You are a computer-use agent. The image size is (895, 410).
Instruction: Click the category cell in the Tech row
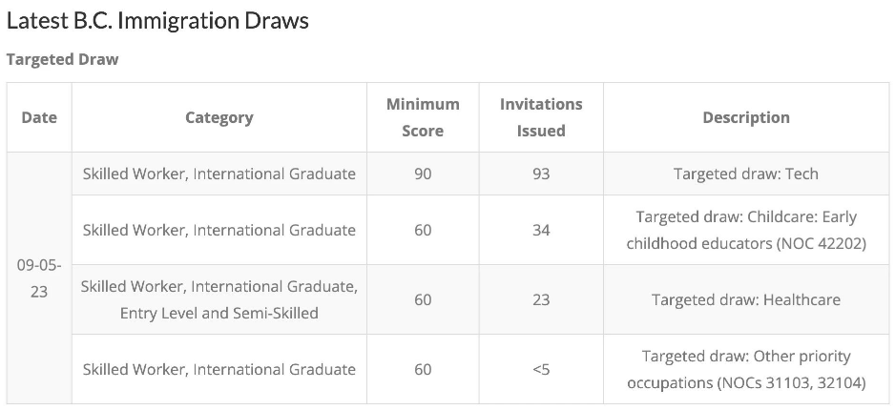tap(219, 174)
